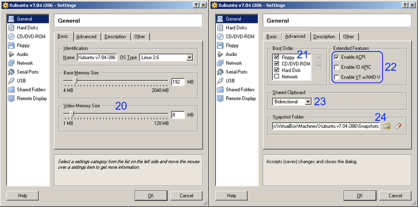The image size is (418, 207).
Task: Click Cancel in left Settings window
Action: (187, 195)
